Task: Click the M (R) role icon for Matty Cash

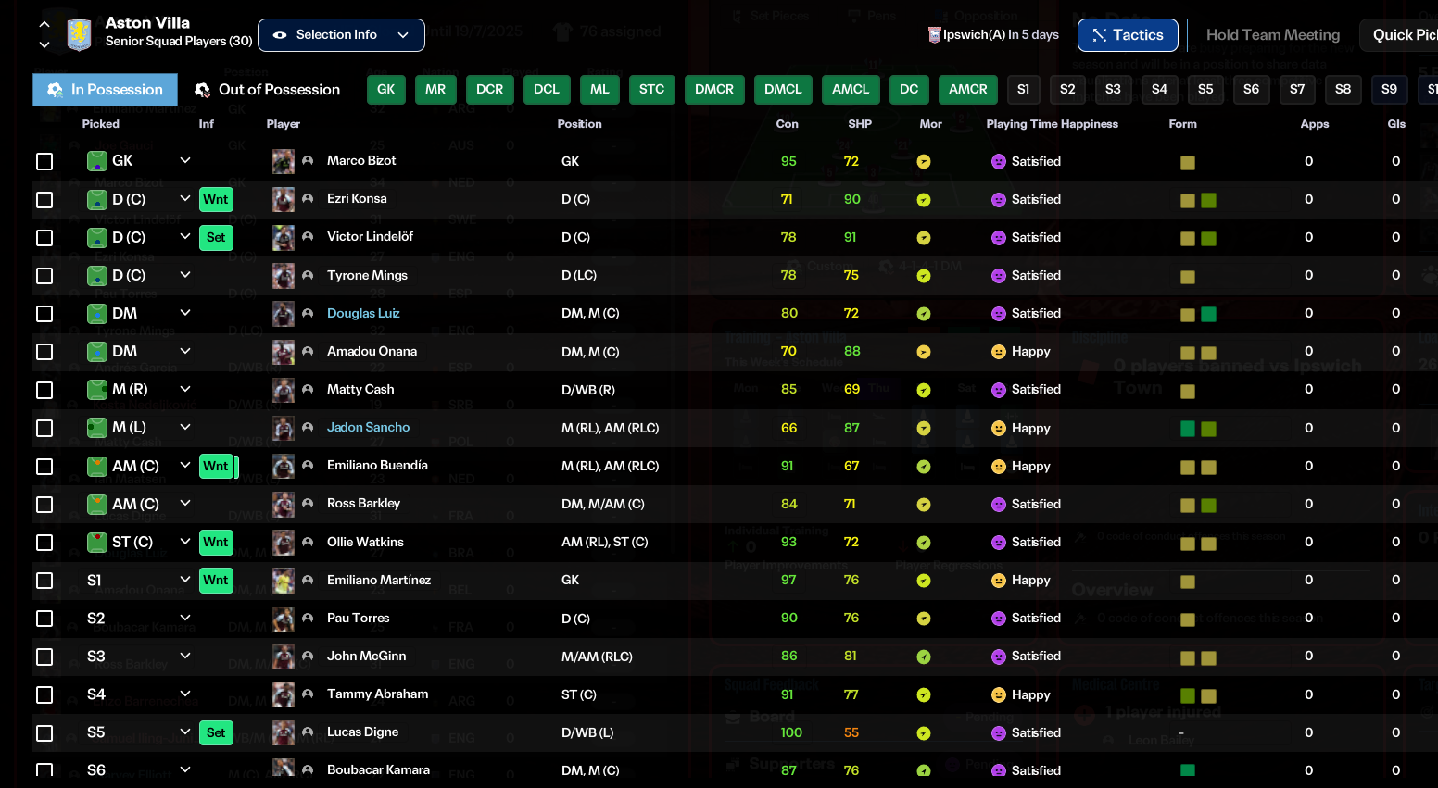Action: 97,390
